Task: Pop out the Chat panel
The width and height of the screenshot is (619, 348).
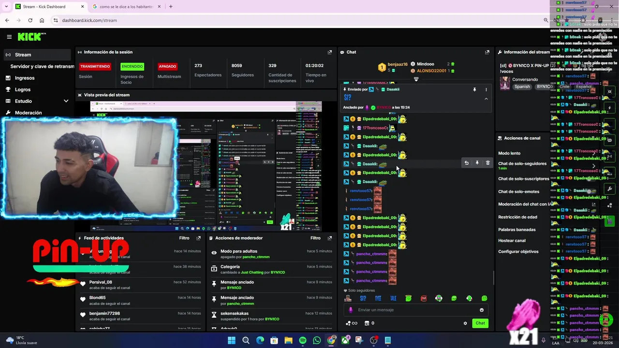Action: (x=487, y=52)
